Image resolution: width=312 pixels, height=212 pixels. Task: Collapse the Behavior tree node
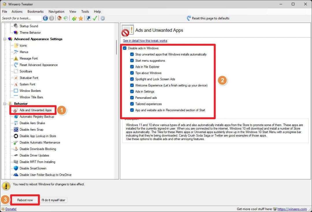tap(5, 104)
